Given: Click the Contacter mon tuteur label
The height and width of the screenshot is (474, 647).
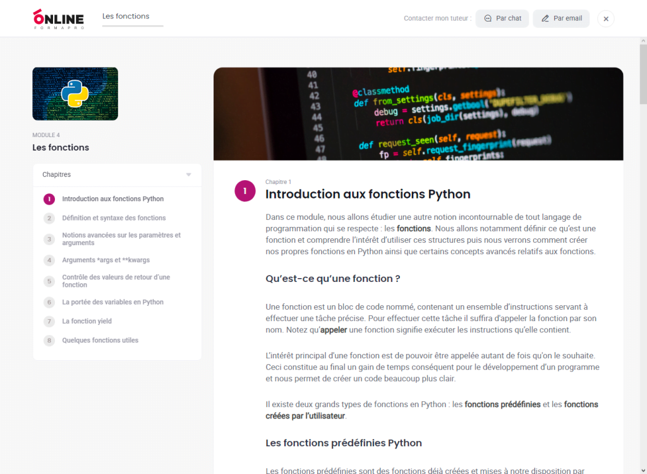Looking at the screenshot, I should pyautogui.click(x=437, y=18).
